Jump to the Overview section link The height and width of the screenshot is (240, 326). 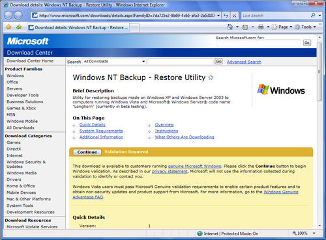[x=164, y=125]
